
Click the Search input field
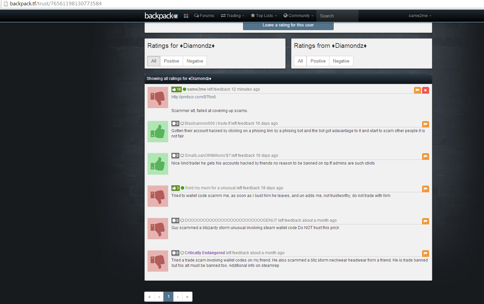pyautogui.click(x=337, y=16)
